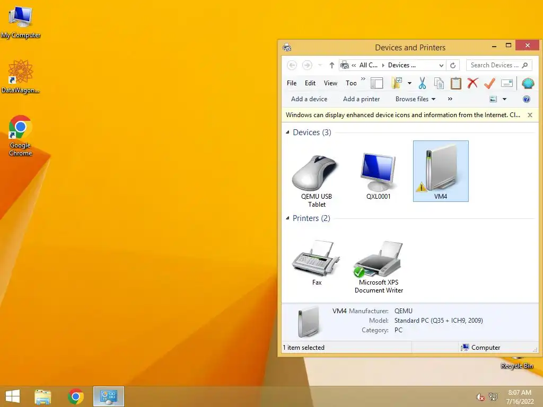Click the Windows Start button

point(13,396)
